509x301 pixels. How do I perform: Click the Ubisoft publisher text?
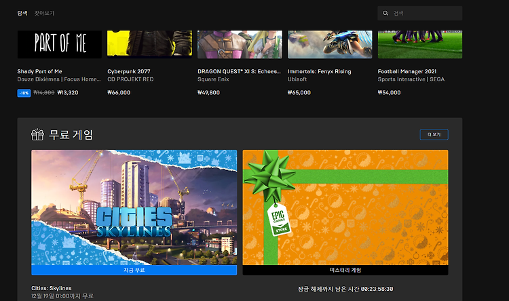point(297,79)
